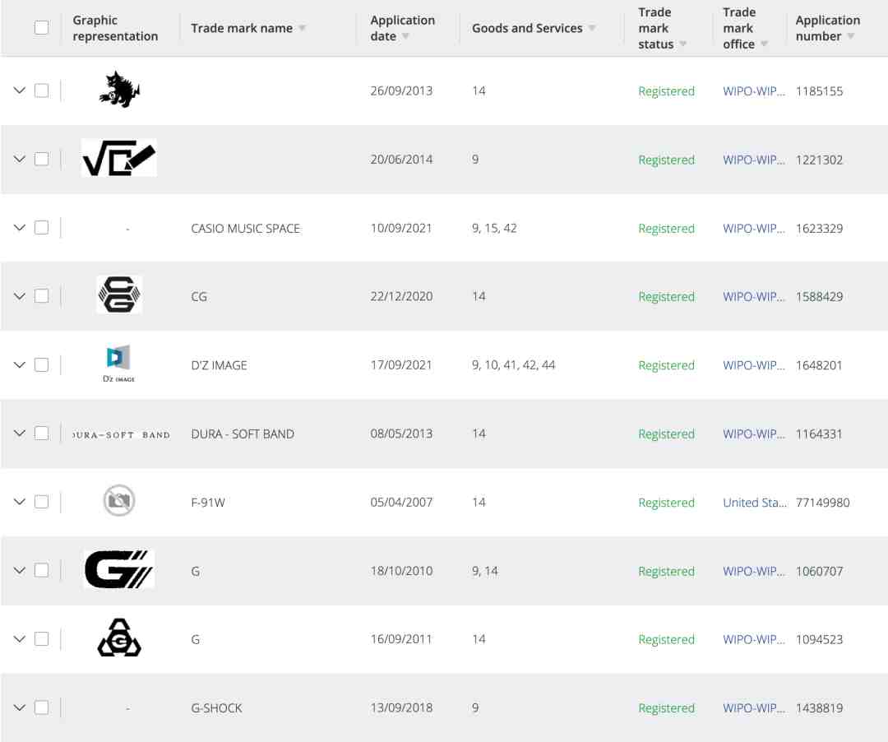Click the checkmark pencil logo thumbnail
This screenshot has height=742, width=888.
(x=119, y=158)
